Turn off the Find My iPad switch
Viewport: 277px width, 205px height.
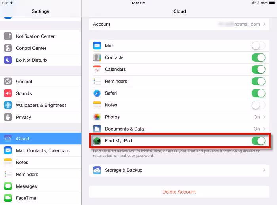[258, 141]
